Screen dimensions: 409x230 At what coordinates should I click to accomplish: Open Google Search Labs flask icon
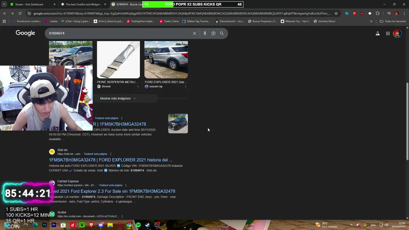[377, 33]
